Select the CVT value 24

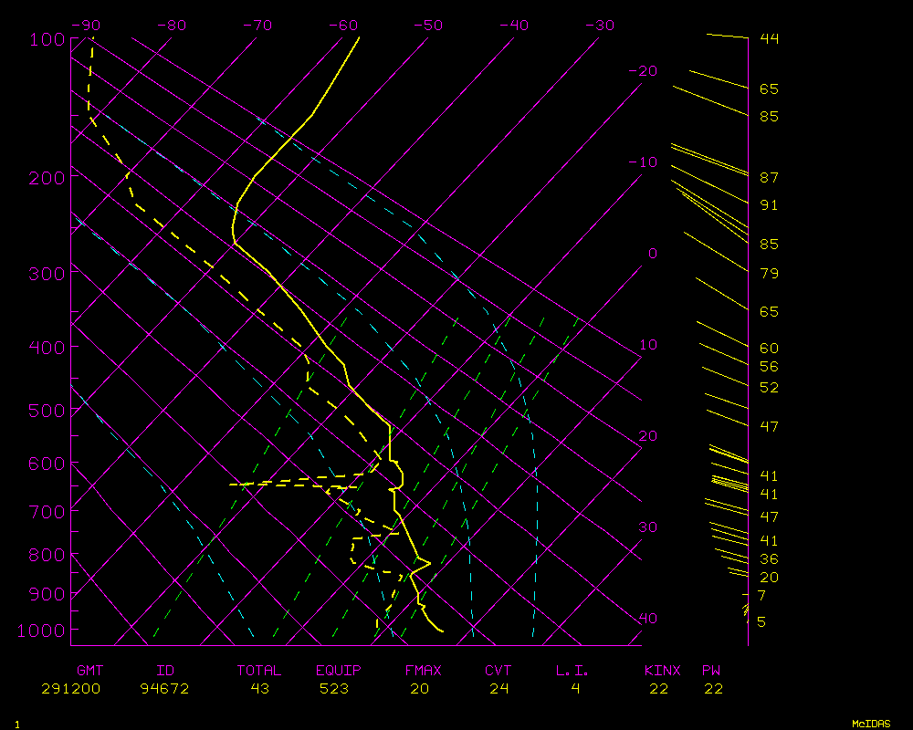point(498,689)
